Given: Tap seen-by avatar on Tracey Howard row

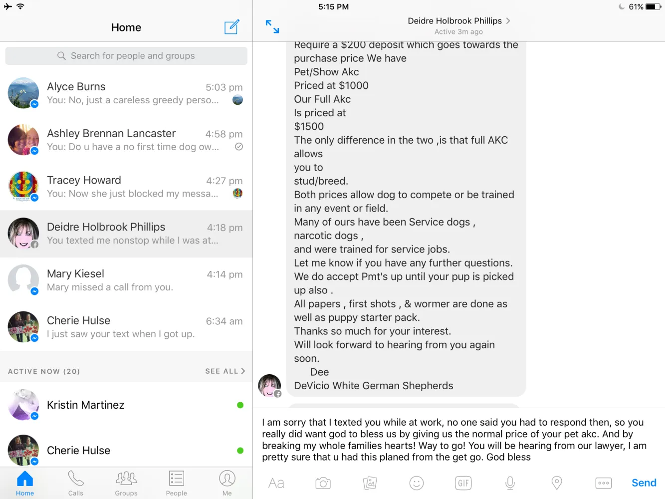Looking at the screenshot, I should click(x=238, y=193).
